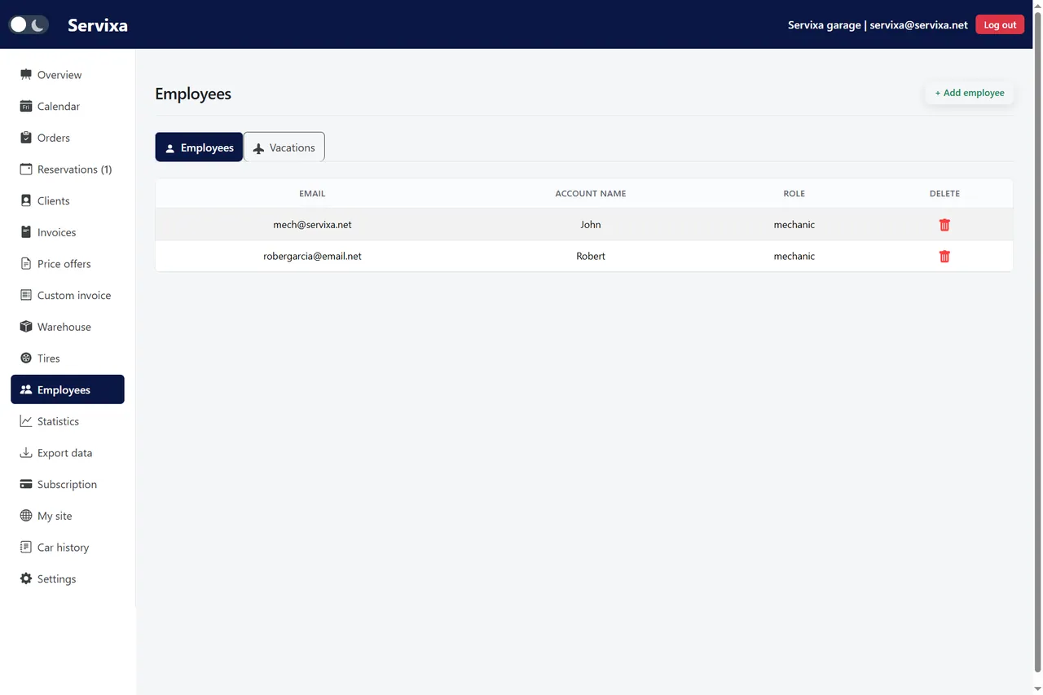Click the Employees page heading
The image size is (1043, 695).
point(193,94)
